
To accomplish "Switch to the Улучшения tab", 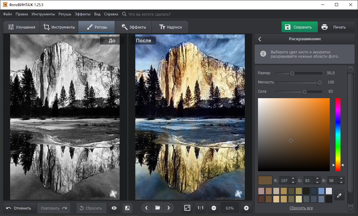I will [21, 27].
